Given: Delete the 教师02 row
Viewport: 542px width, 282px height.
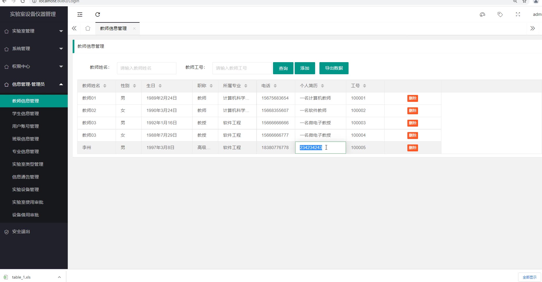Looking at the screenshot, I should coord(413,111).
